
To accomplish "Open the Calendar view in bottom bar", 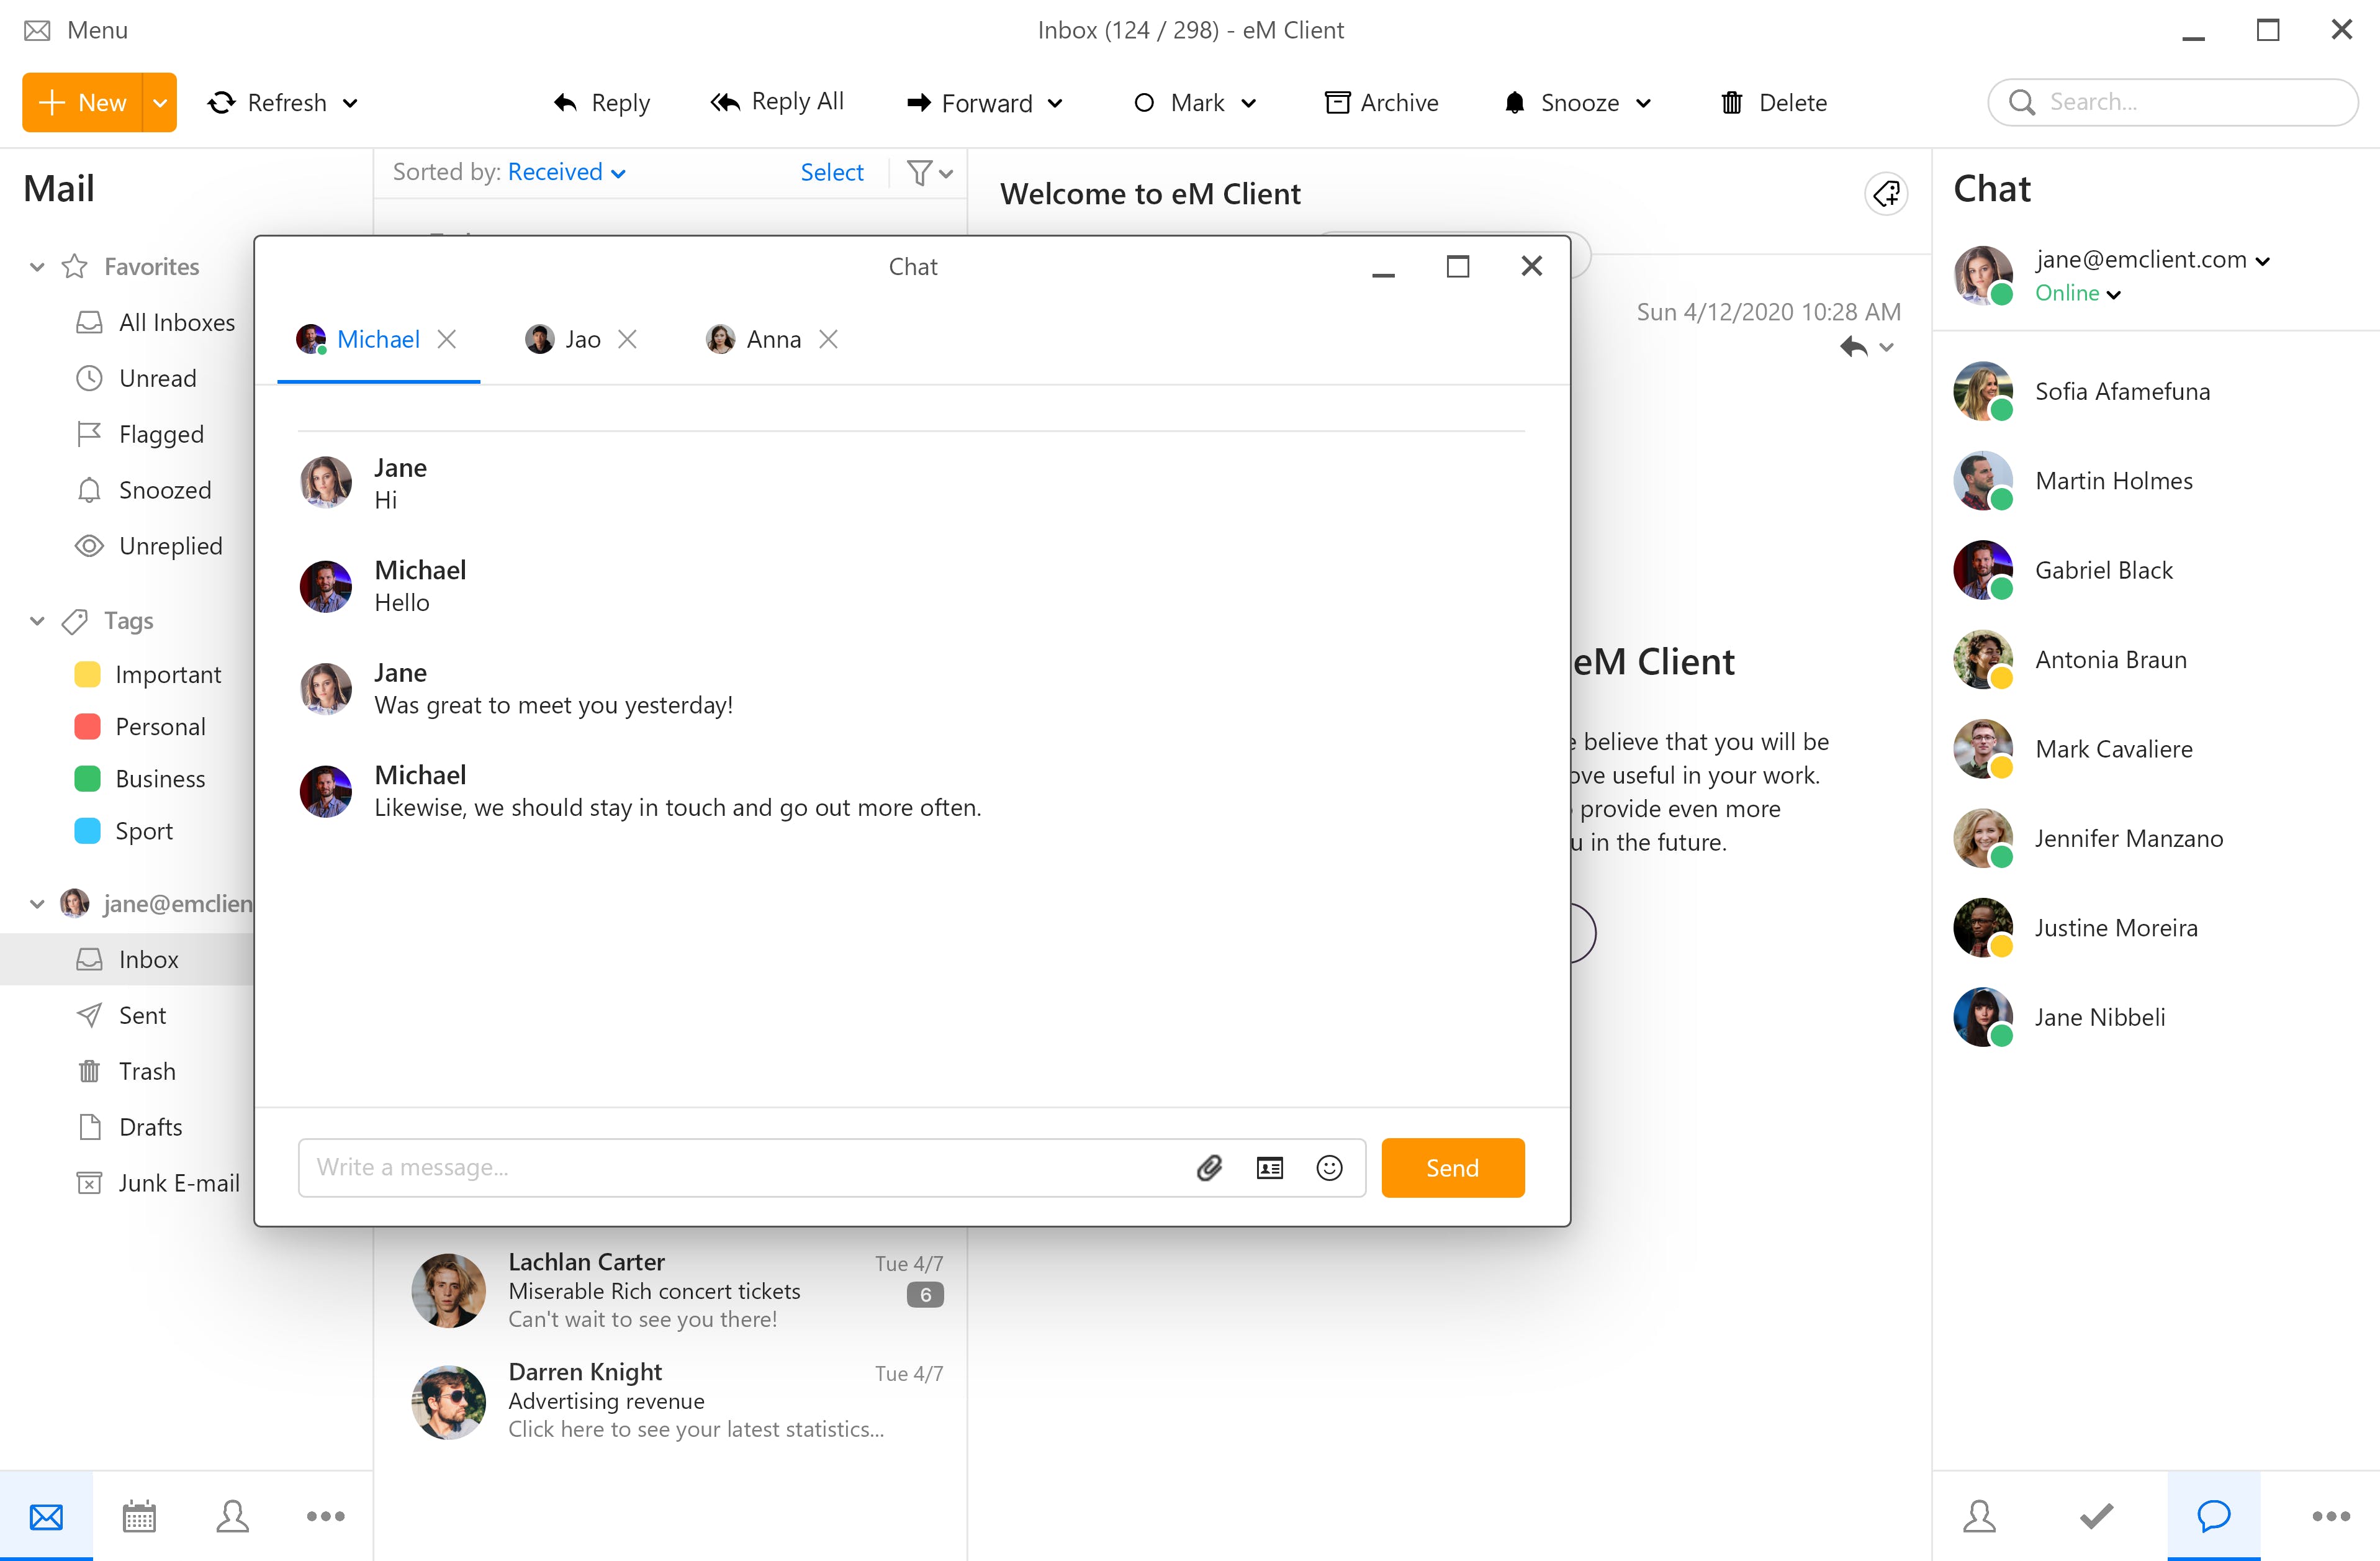I will [139, 1516].
